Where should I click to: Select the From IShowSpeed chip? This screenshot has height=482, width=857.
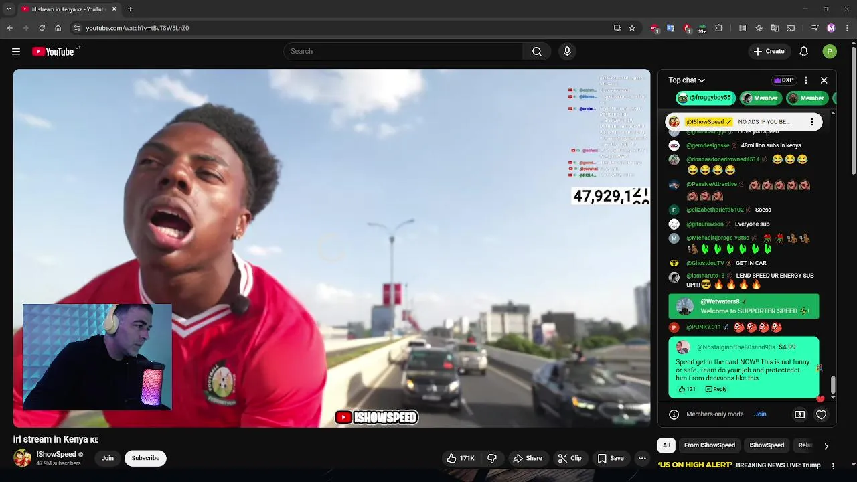(x=709, y=445)
